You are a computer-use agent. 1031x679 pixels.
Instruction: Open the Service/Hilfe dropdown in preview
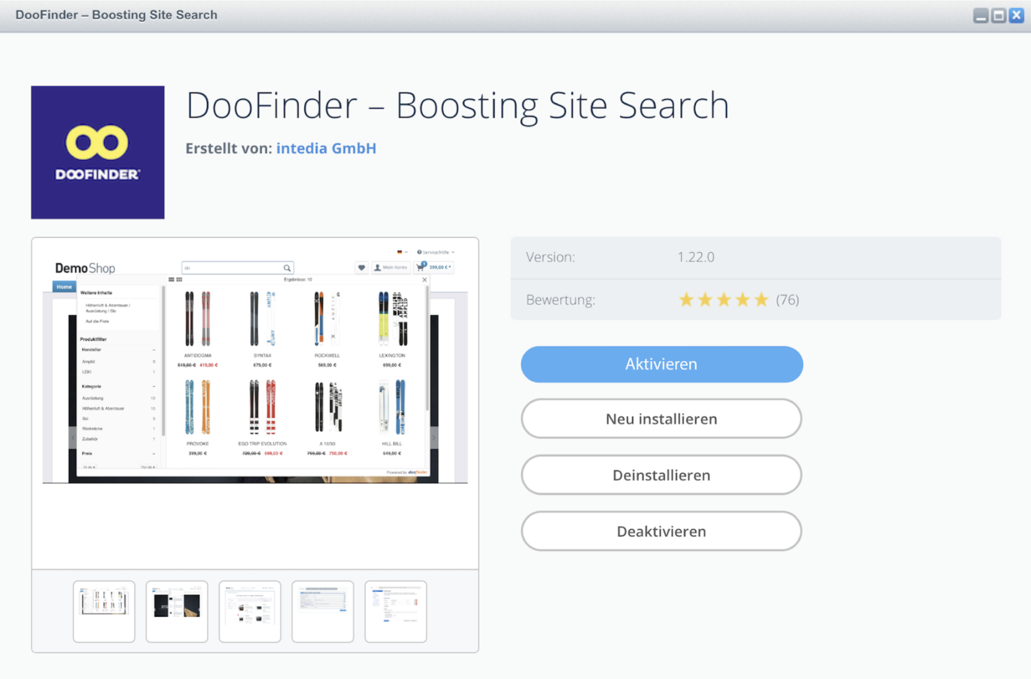[436, 252]
